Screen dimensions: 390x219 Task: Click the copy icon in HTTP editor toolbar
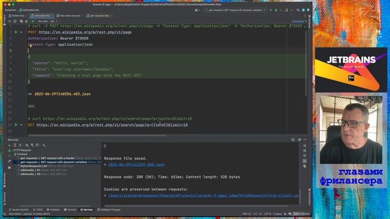click(x=21, y=21)
